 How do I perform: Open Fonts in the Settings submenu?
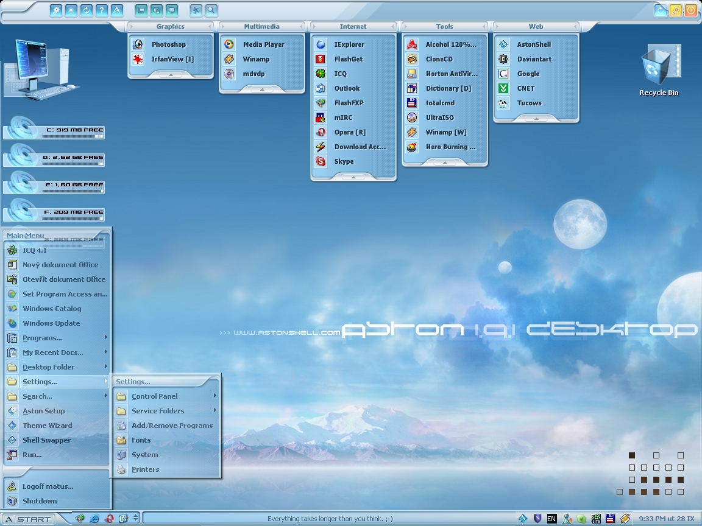click(166, 440)
